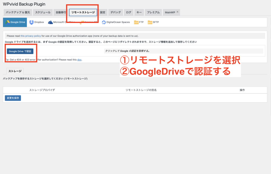Click the クリックして Google の認証を取得する text

pyautogui.click(x=127, y=51)
